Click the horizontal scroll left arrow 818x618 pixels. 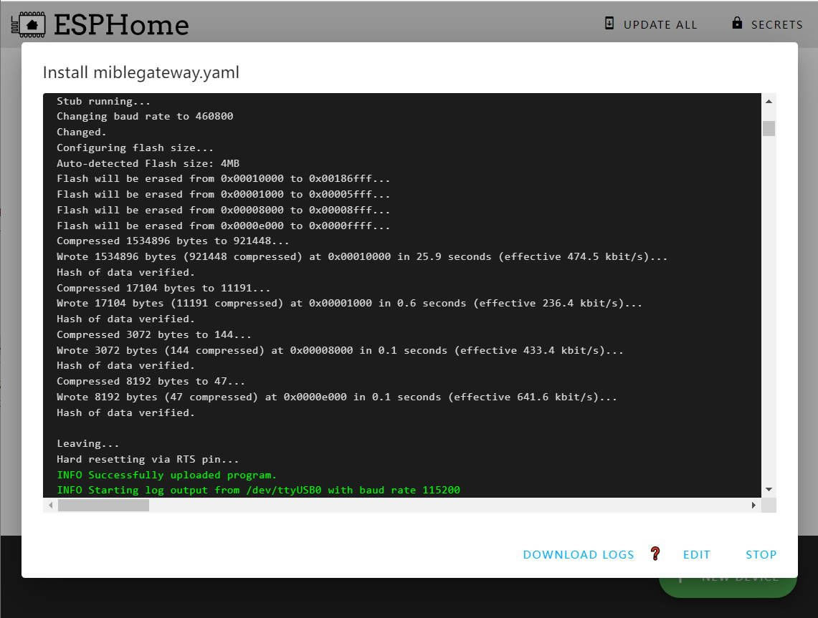click(50, 505)
